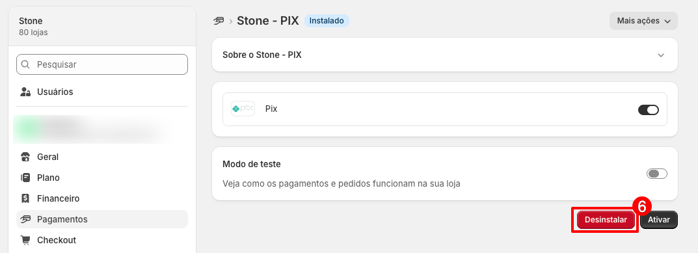Enable the Modo de teste switch
698x253 pixels.
pos(656,174)
